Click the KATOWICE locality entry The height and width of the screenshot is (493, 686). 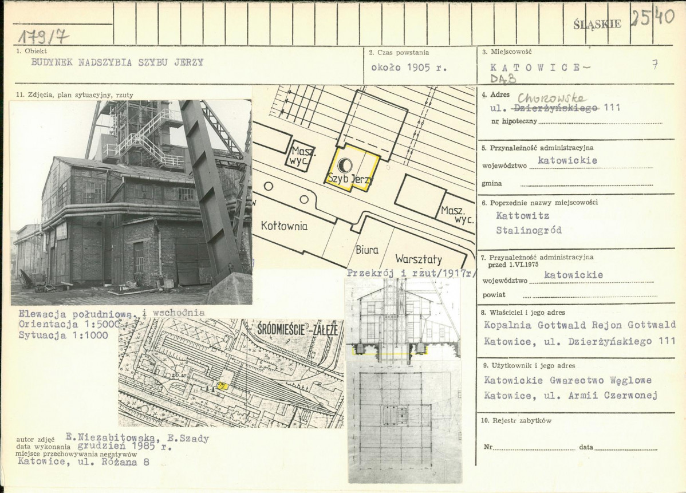click(x=535, y=68)
